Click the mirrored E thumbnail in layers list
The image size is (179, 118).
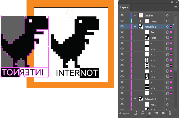tap(147, 65)
